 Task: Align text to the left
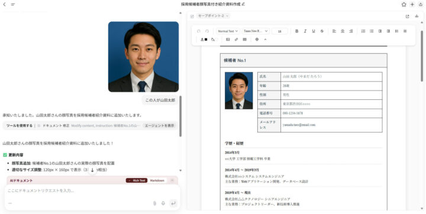[334, 31]
